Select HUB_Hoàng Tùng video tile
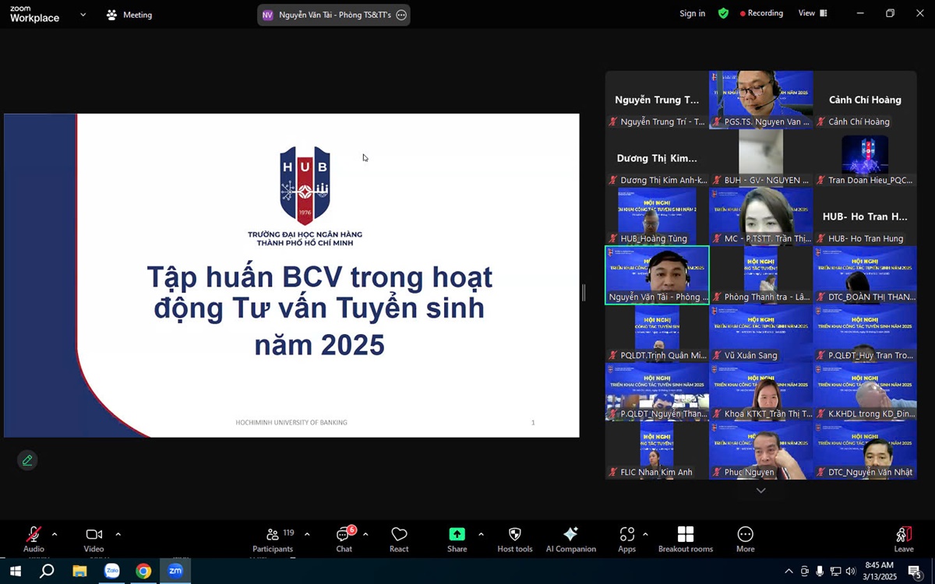Viewport: 935px width, 584px height. tap(657, 216)
